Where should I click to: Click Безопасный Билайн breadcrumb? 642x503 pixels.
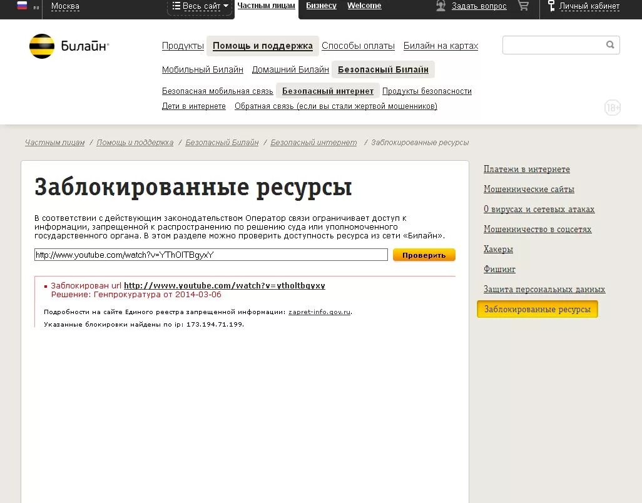[x=222, y=143]
